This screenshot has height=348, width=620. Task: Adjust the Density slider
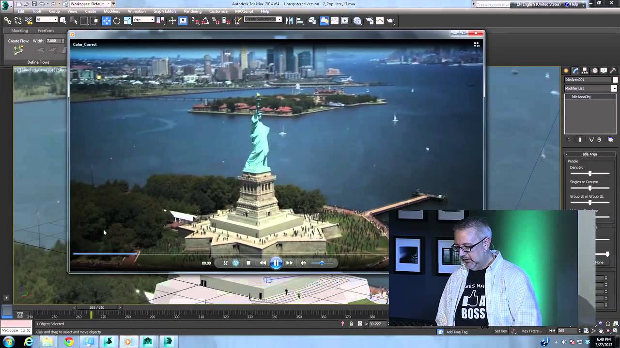pyautogui.click(x=589, y=174)
